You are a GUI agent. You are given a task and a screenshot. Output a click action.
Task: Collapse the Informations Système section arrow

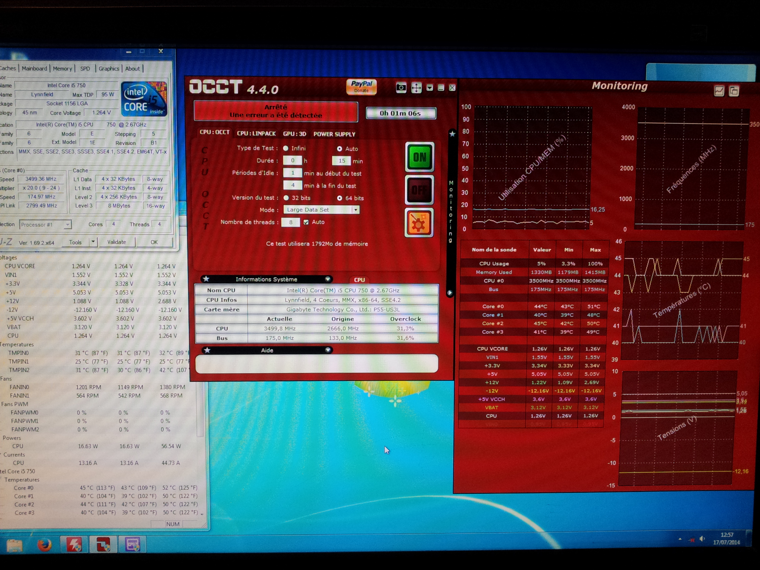[328, 279]
